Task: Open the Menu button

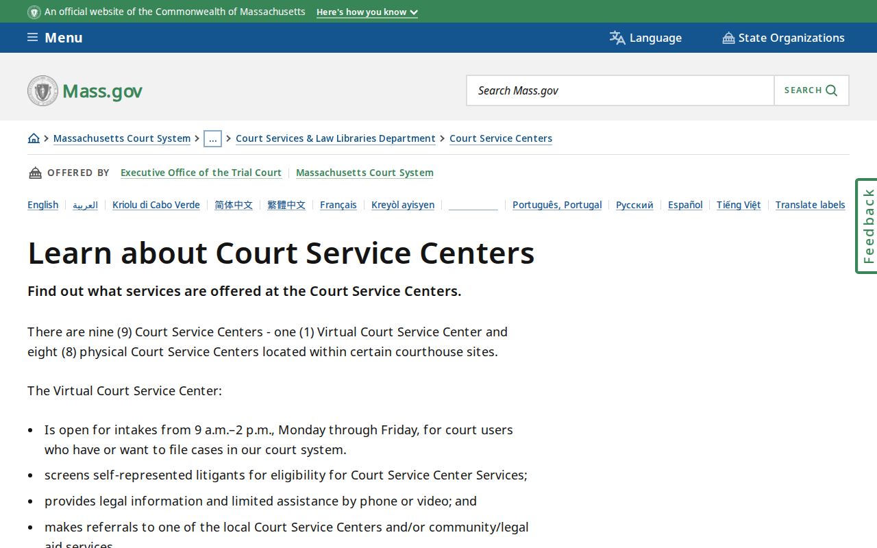Action: pyautogui.click(x=55, y=38)
